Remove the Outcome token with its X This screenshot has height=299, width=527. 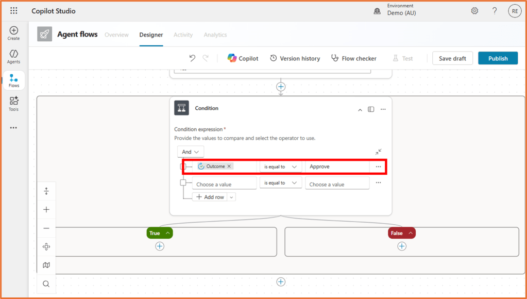(x=230, y=166)
